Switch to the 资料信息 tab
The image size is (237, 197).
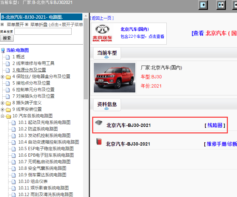tap(107, 105)
